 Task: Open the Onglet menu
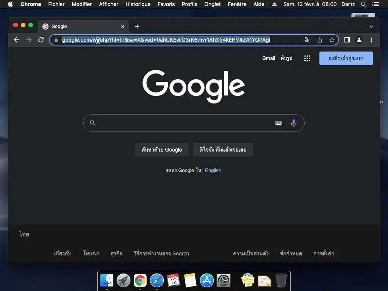(x=213, y=4)
